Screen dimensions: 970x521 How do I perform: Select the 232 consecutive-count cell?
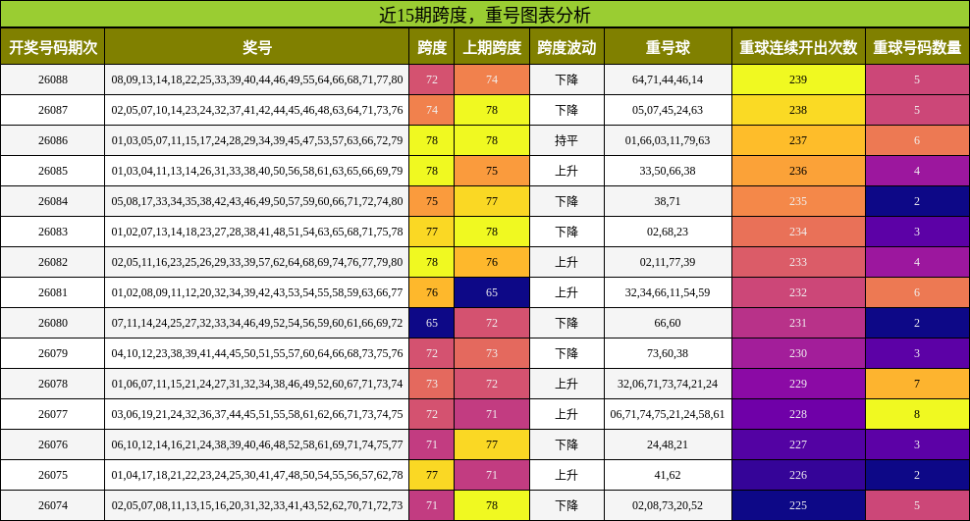click(x=798, y=292)
